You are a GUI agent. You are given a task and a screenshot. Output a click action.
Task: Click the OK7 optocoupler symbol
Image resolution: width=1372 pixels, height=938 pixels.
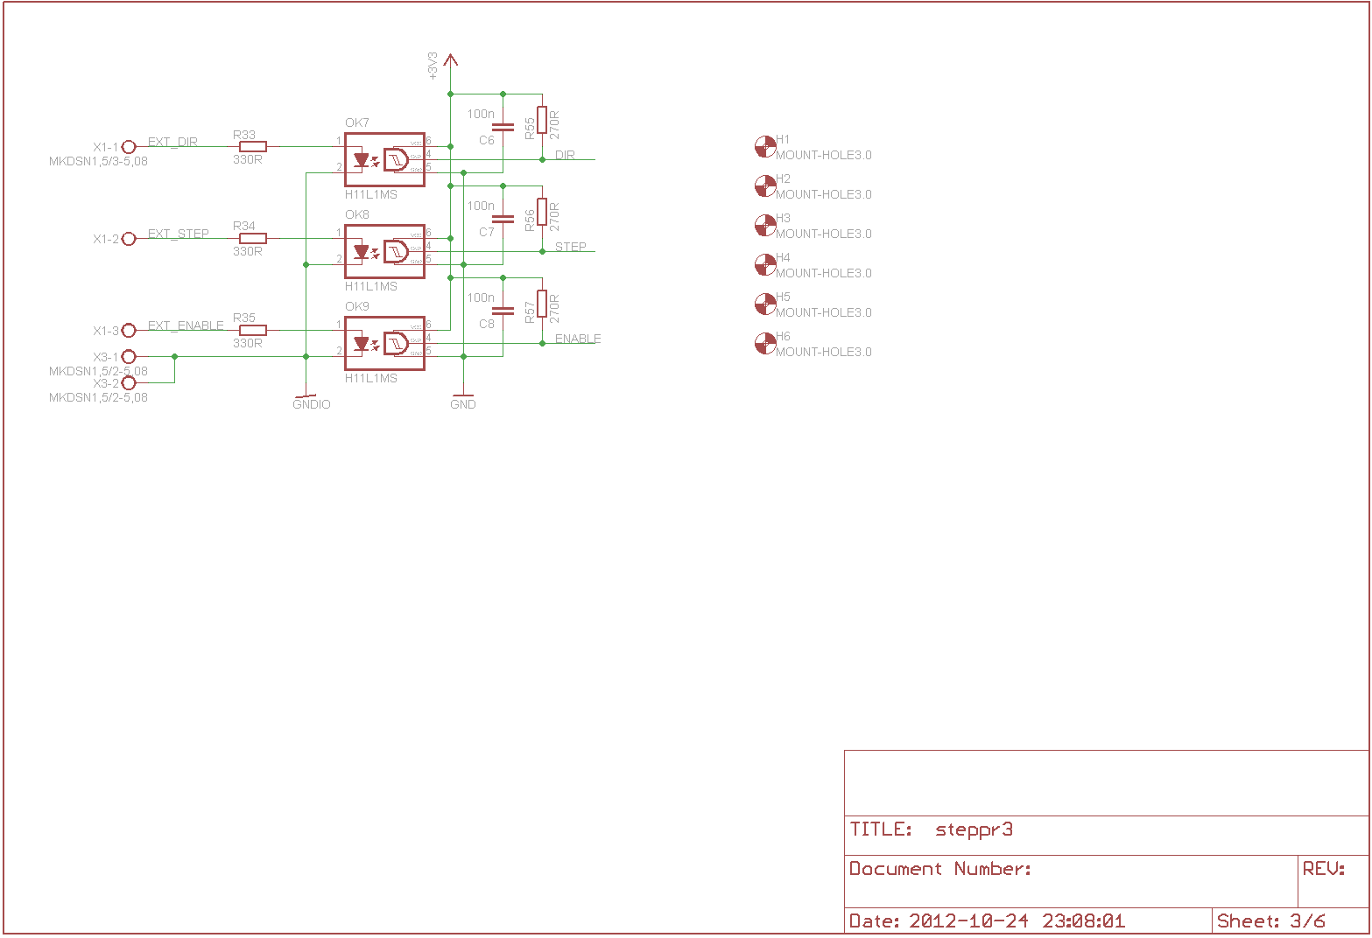(384, 160)
